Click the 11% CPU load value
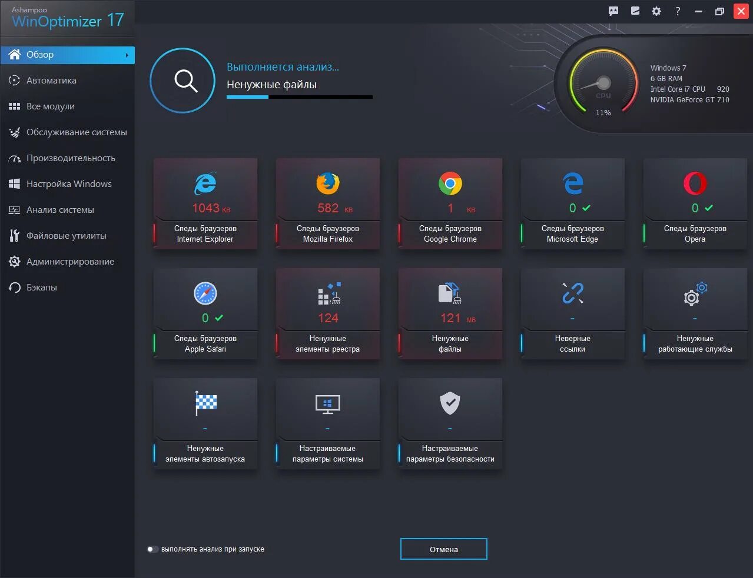Viewport: 753px width, 578px height. [x=603, y=113]
